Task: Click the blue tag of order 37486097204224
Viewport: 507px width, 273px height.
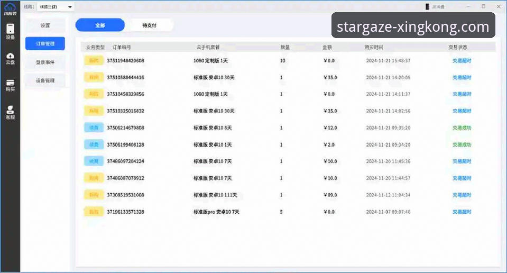Action: pyautogui.click(x=94, y=161)
